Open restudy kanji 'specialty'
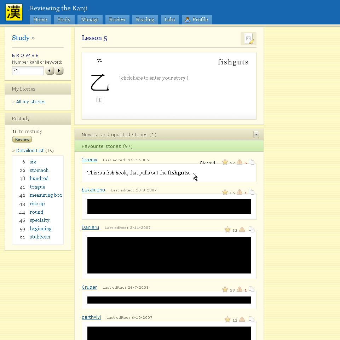 tap(40, 220)
